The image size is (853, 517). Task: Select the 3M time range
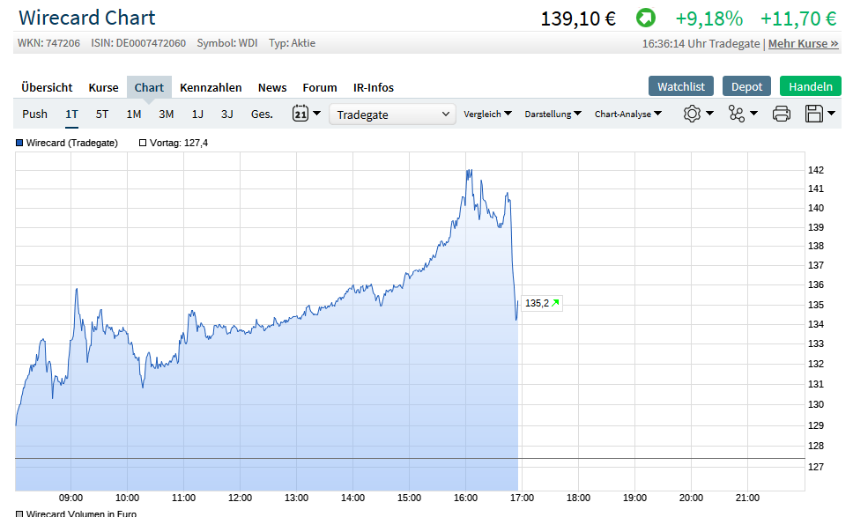click(166, 114)
